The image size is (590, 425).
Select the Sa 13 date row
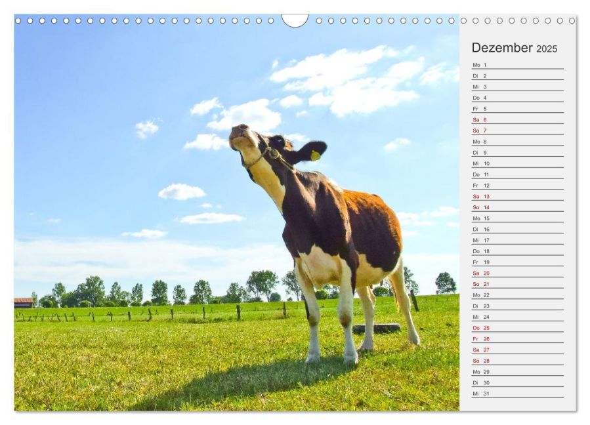pos(518,196)
